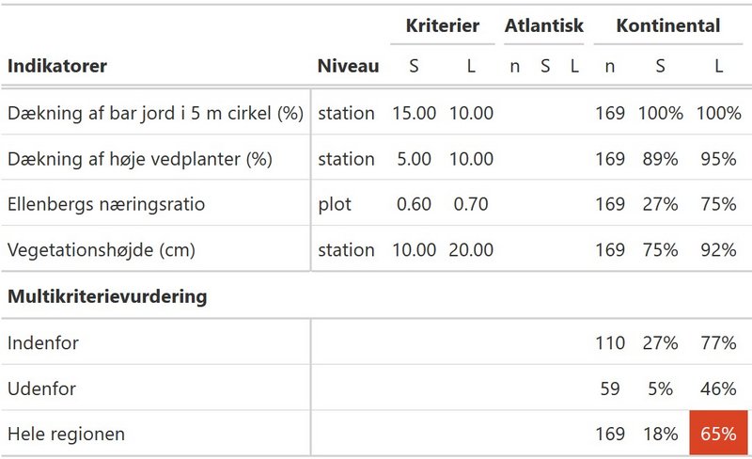
Task: Click the Atlantisk group header
Action: coord(544,25)
